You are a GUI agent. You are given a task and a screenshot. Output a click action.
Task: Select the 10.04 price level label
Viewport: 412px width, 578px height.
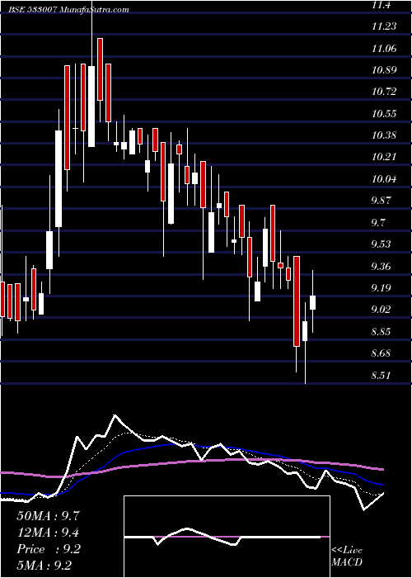[384, 179]
